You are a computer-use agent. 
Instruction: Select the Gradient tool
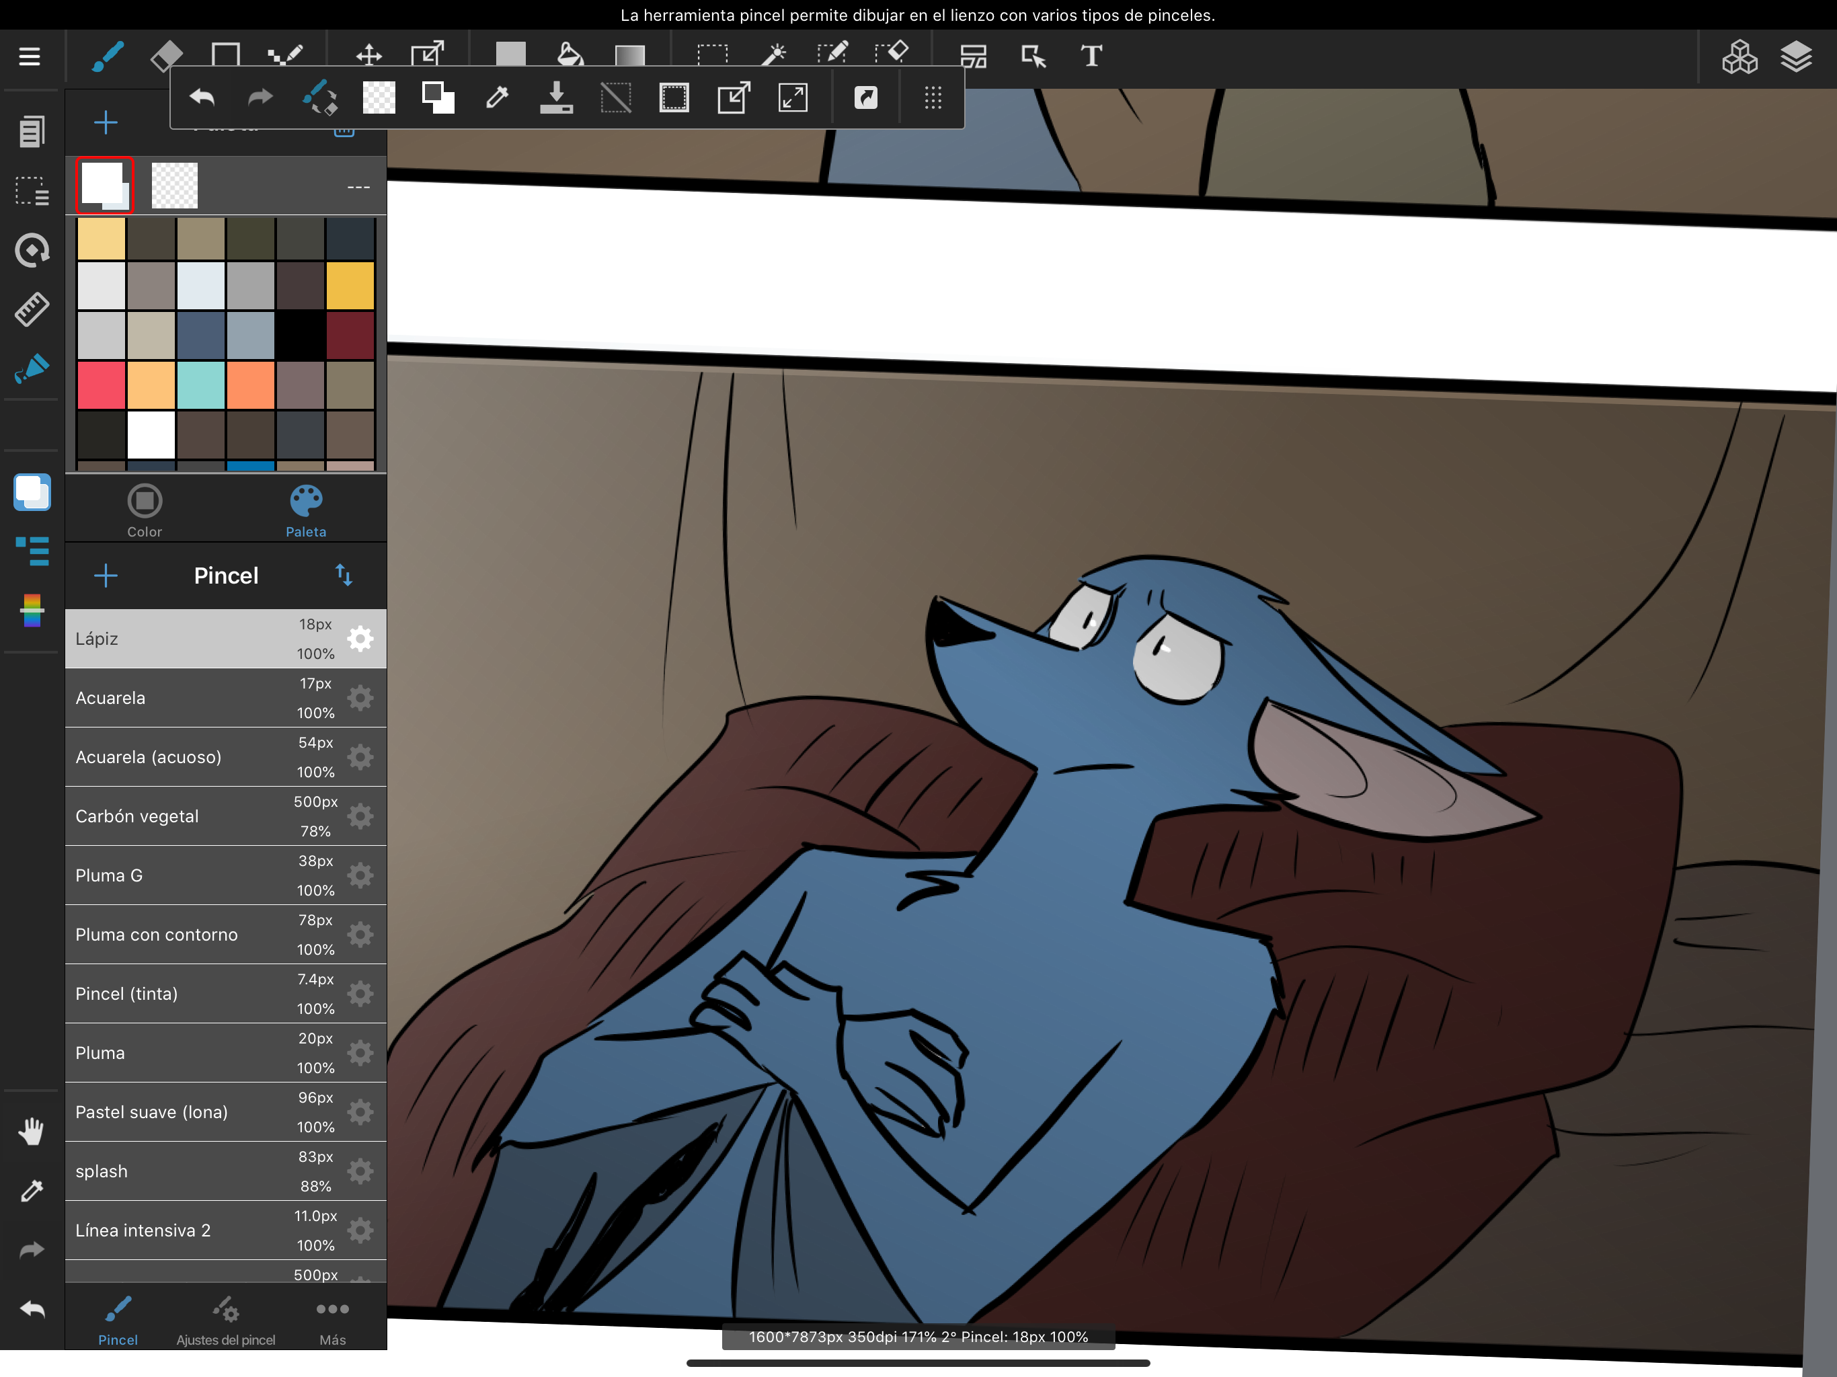tap(629, 56)
